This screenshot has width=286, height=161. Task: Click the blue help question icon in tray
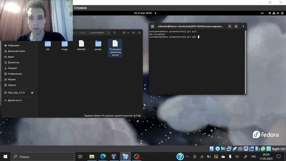[x=180, y=157]
